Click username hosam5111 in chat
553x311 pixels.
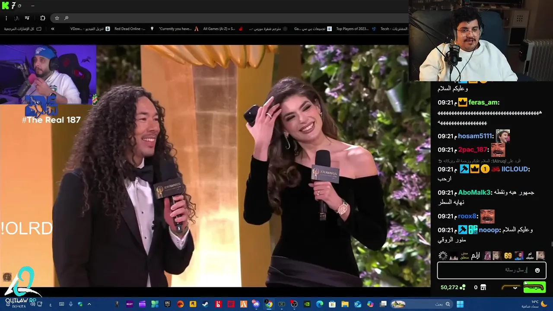476,136
